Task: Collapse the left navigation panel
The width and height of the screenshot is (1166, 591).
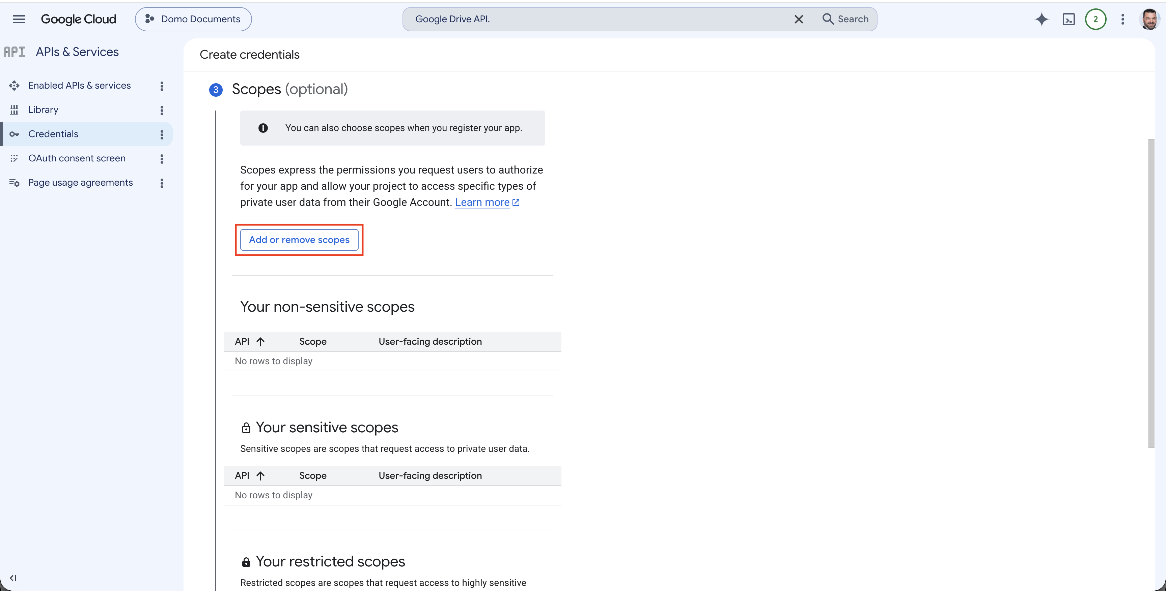Action: click(13, 578)
